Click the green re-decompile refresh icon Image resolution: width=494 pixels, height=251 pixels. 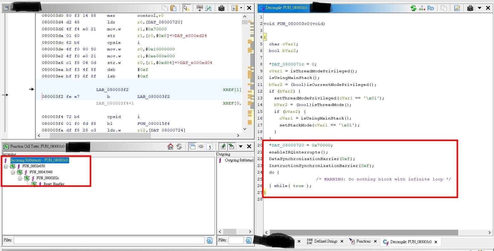tap(414, 8)
